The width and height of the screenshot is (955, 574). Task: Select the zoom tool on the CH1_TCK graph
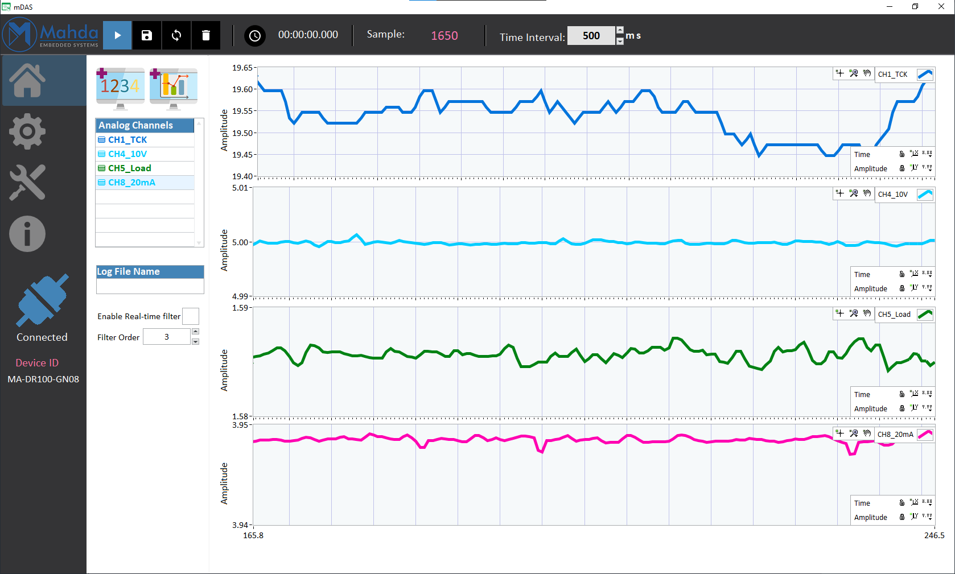pyautogui.click(x=854, y=73)
